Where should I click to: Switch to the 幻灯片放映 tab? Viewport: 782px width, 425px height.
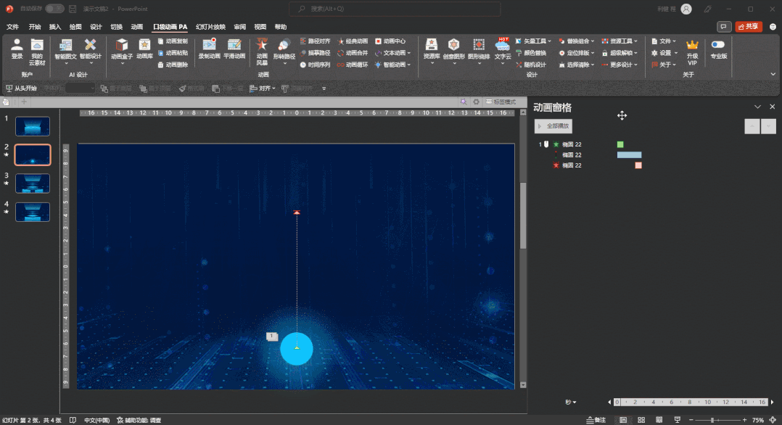tap(210, 27)
